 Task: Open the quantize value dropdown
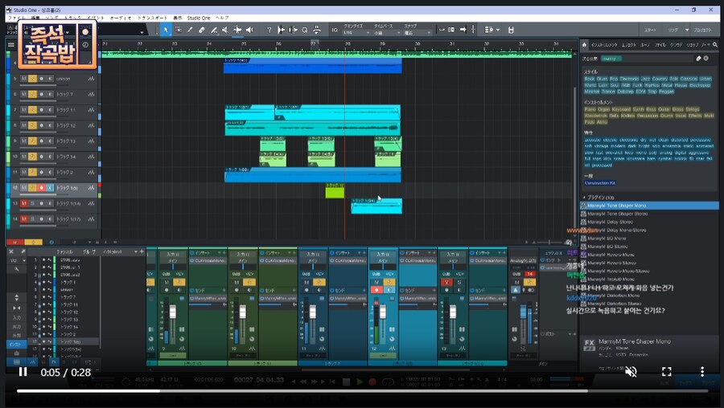pyautogui.click(x=356, y=33)
